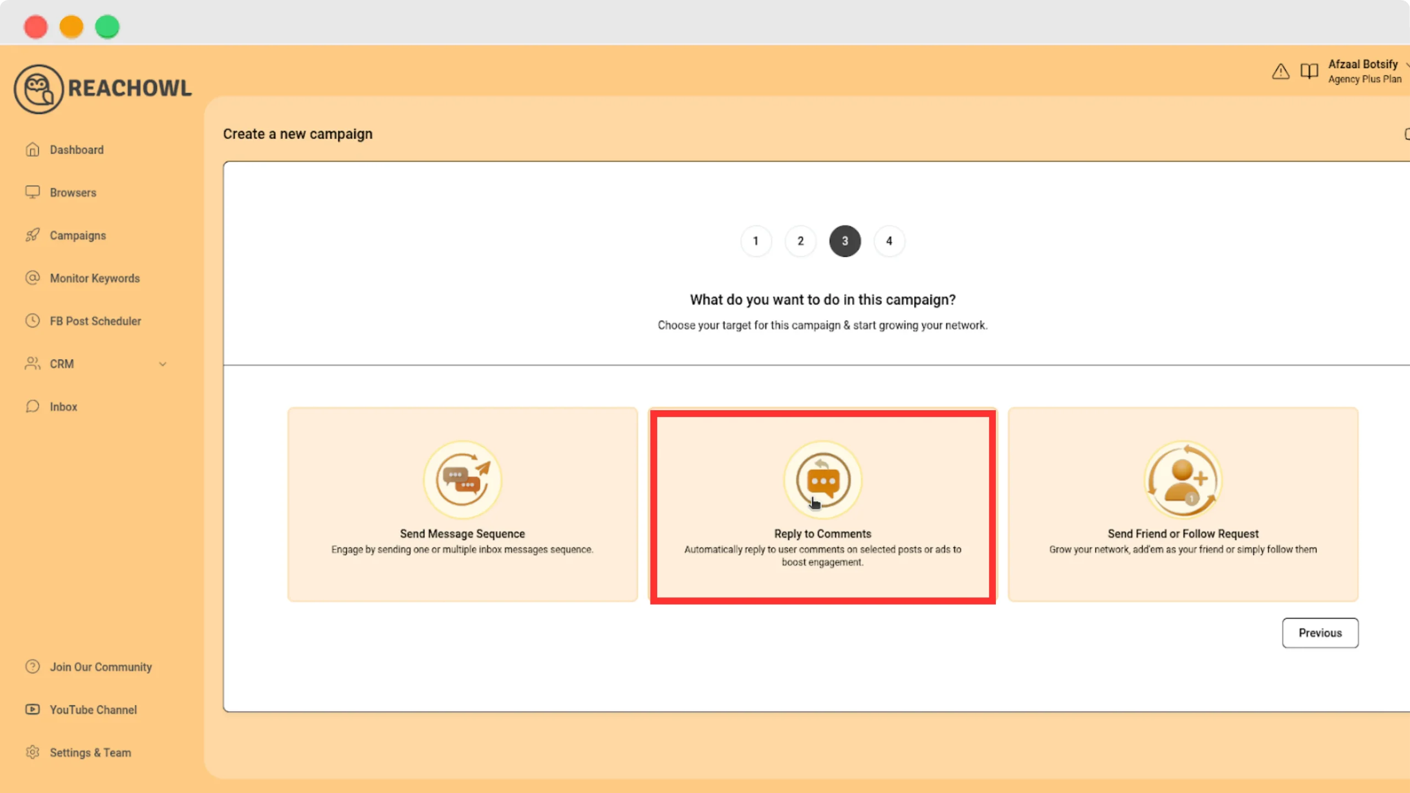Viewport: 1410px width, 793px height.
Task: Click the Reply to Comments chat icon
Action: coord(822,479)
